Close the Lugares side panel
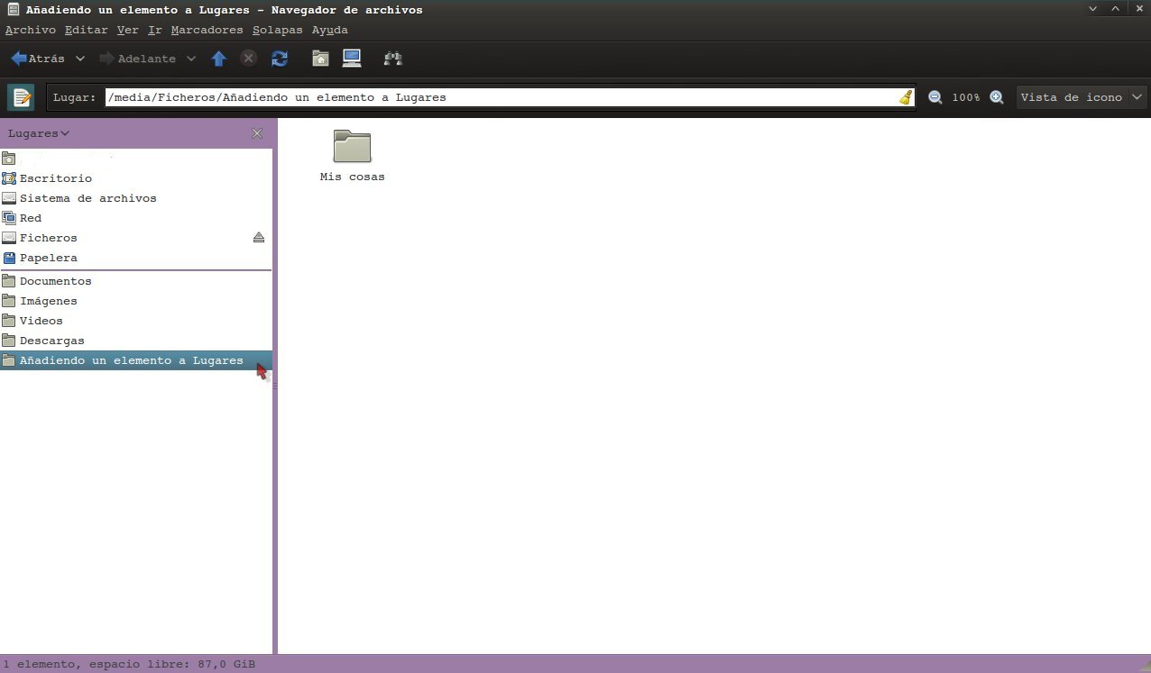The image size is (1151, 673). tap(257, 133)
